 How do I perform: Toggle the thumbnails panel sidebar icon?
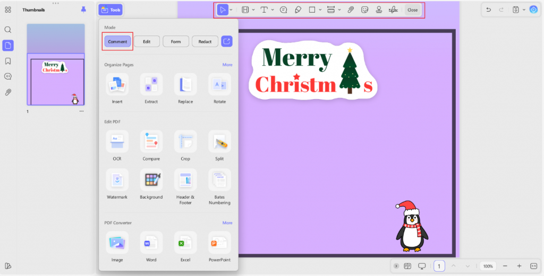click(7, 46)
